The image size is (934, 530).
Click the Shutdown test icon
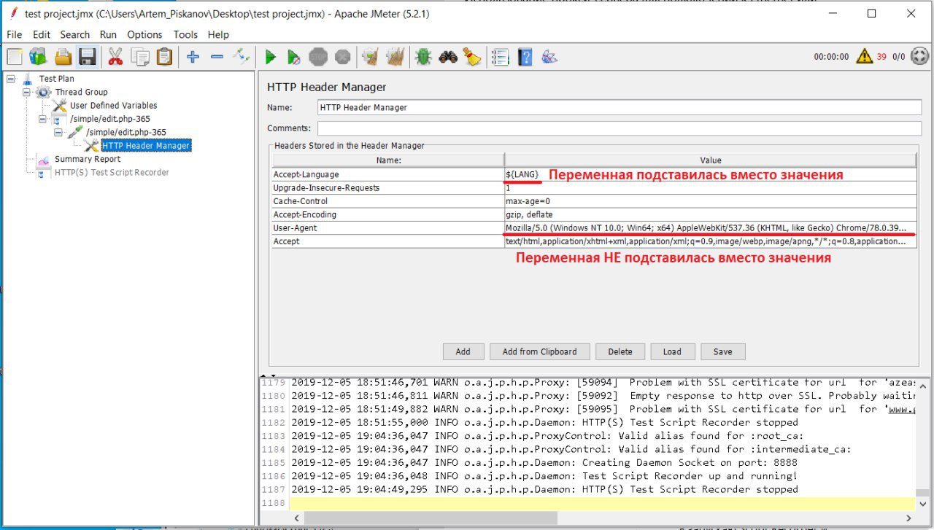click(x=342, y=56)
